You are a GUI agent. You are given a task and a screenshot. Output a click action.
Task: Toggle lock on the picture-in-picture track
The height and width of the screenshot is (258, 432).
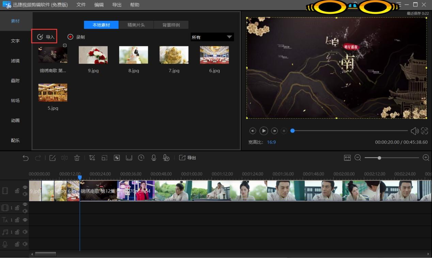click(17, 208)
